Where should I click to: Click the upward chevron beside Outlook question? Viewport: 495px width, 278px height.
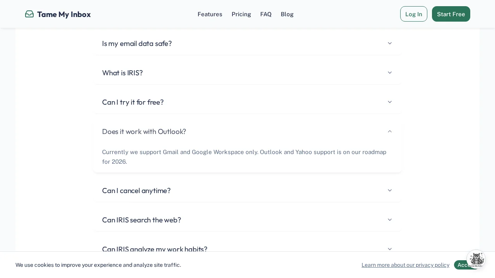(x=389, y=131)
